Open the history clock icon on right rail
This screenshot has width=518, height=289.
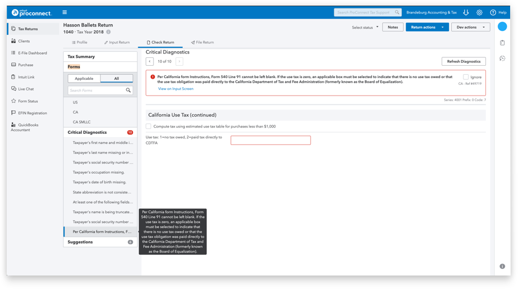[x=502, y=58]
